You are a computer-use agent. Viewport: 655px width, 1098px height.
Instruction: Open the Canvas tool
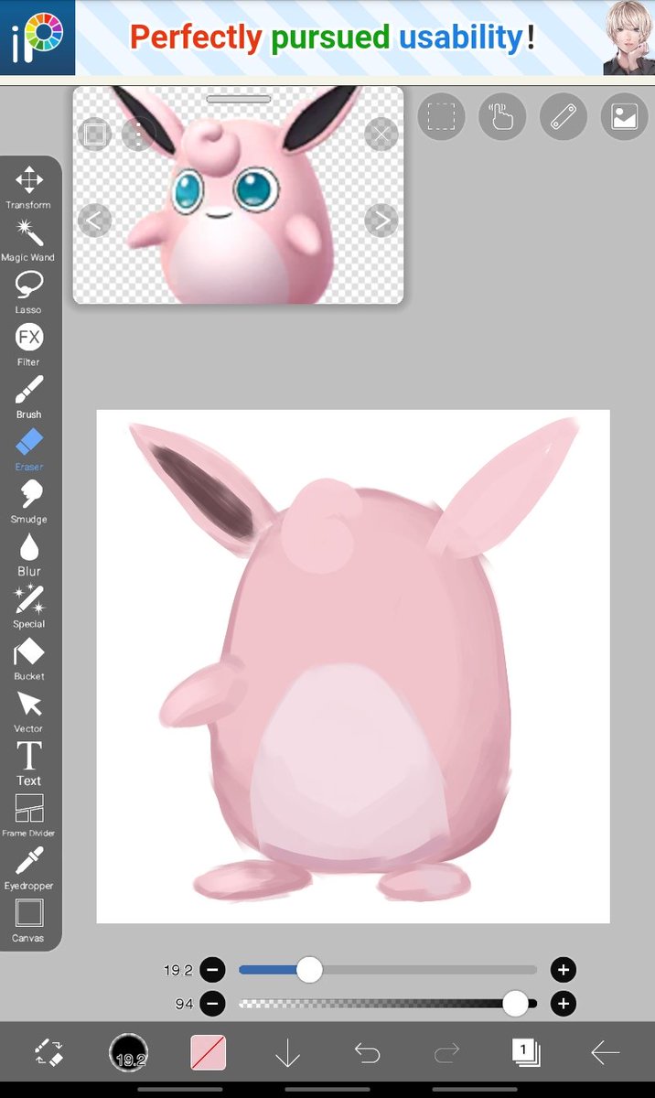(x=29, y=920)
